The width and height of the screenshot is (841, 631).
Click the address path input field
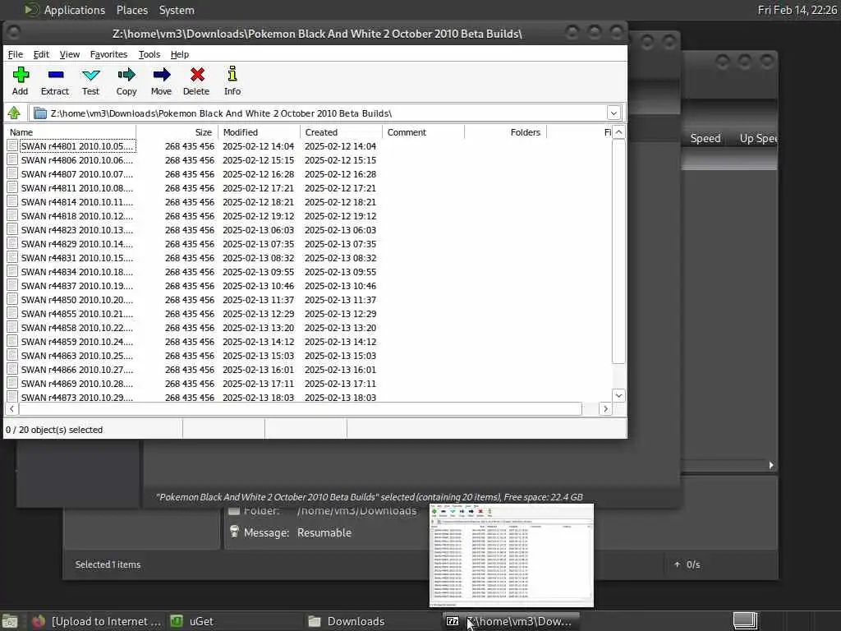[x=327, y=113]
